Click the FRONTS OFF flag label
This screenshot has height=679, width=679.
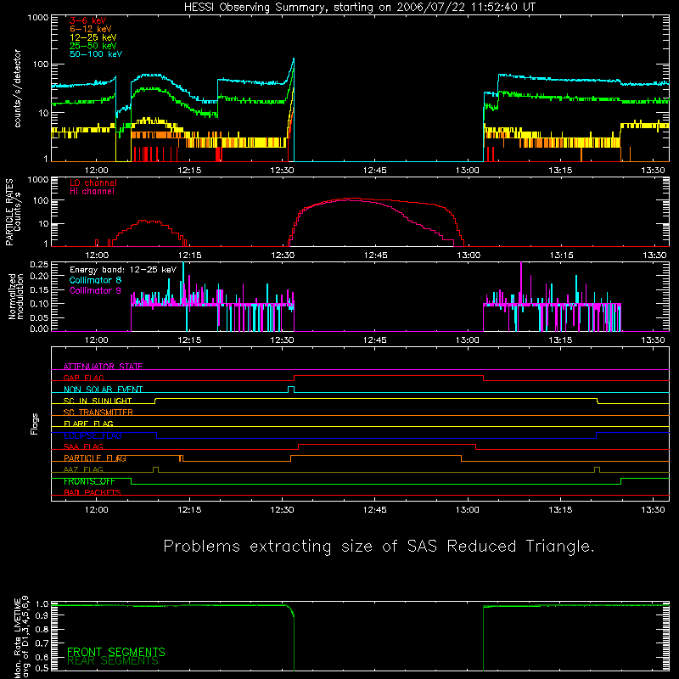(89, 481)
